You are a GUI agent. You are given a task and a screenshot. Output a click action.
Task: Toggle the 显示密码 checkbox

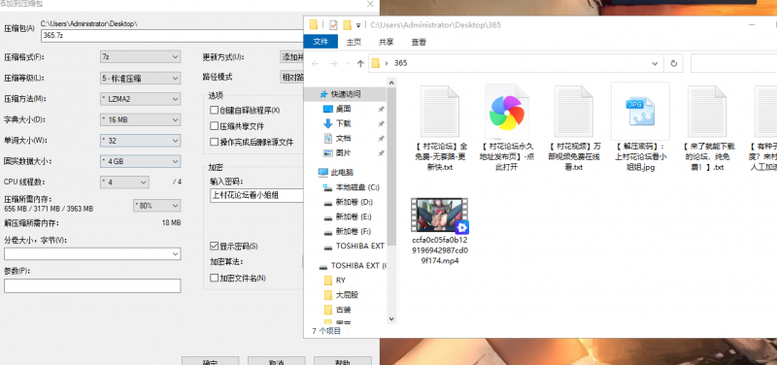pos(214,247)
